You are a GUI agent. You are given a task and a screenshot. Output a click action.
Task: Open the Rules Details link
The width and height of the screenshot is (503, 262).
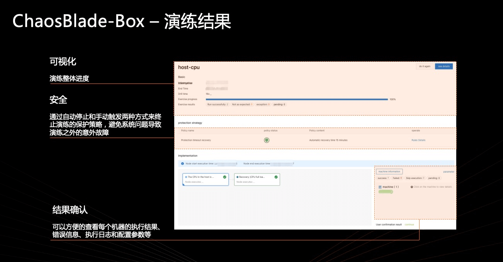coord(418,140)
